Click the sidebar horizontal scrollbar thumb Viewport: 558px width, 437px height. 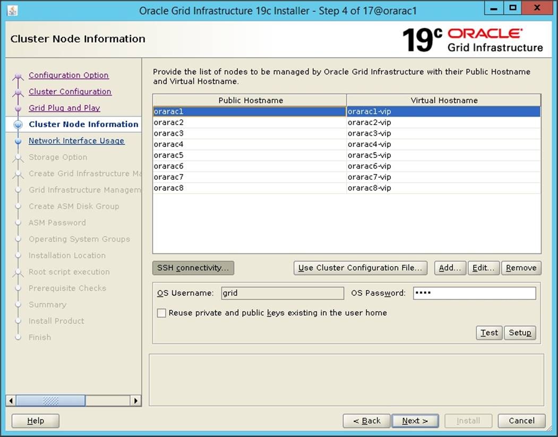pyautogui.click(x=50, y=401)
